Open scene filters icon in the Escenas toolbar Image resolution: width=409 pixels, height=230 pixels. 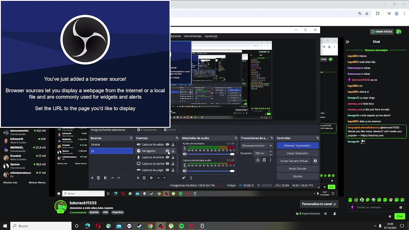pos(105,178)
